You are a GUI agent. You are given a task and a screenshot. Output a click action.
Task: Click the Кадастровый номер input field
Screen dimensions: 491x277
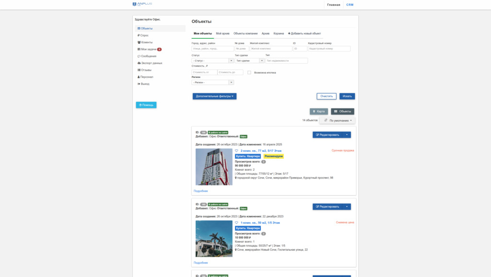coord(329,48)
